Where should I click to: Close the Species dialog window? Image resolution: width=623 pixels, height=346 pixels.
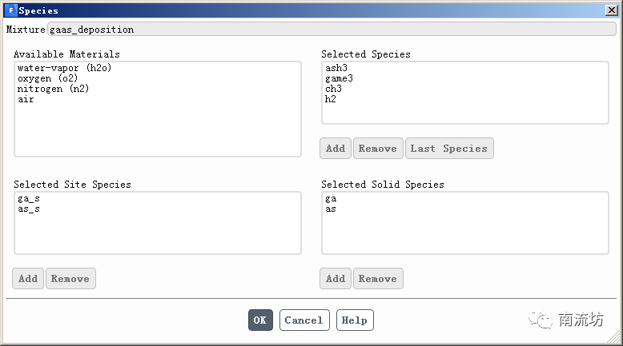[x=611, y=10]
